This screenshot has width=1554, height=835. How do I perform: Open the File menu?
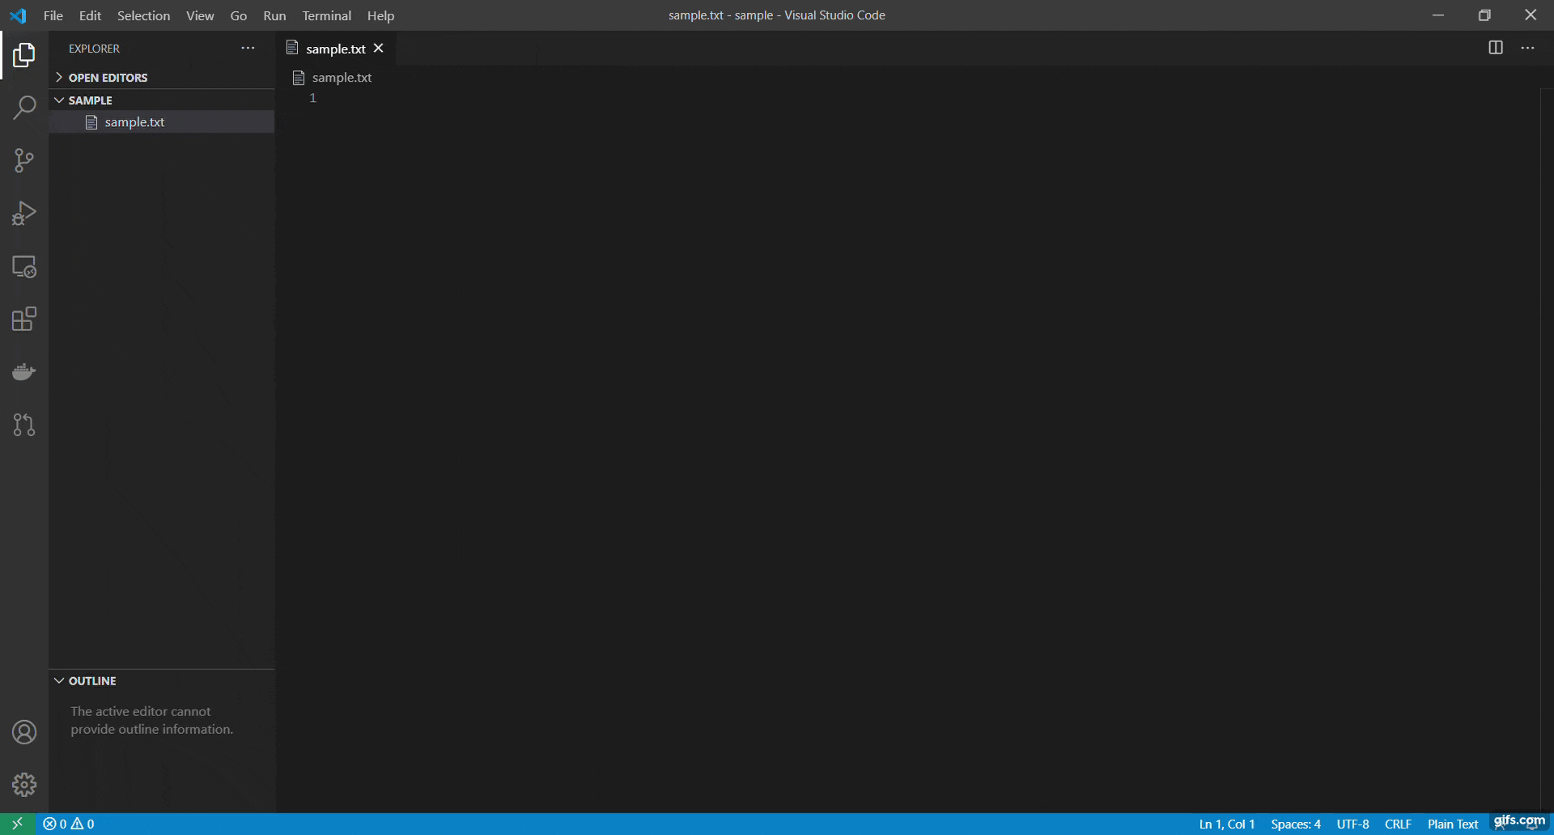[x=53, y=15]
